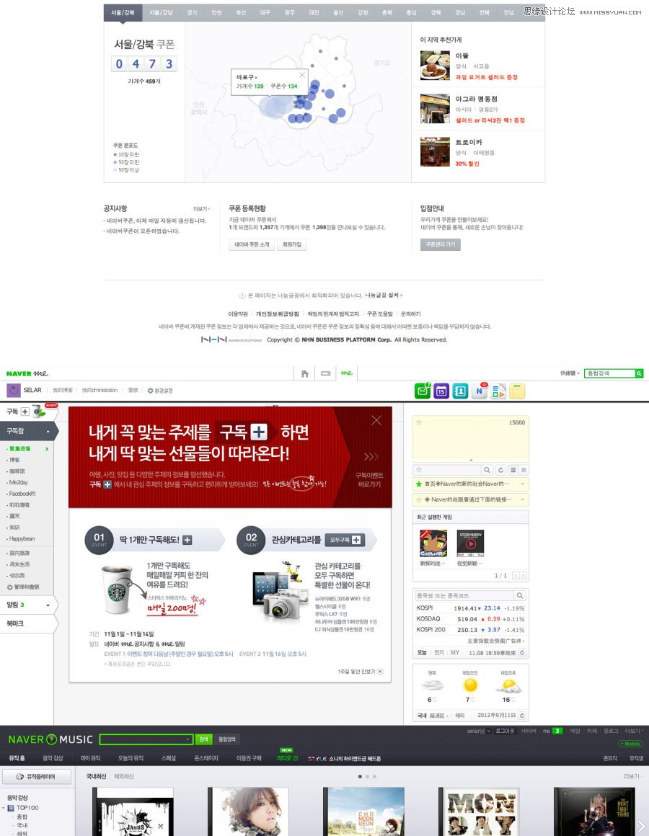The image size is (649, 836).
Task: Click the next-page arrow in recent games widget
Action: [x=524, y=575]
